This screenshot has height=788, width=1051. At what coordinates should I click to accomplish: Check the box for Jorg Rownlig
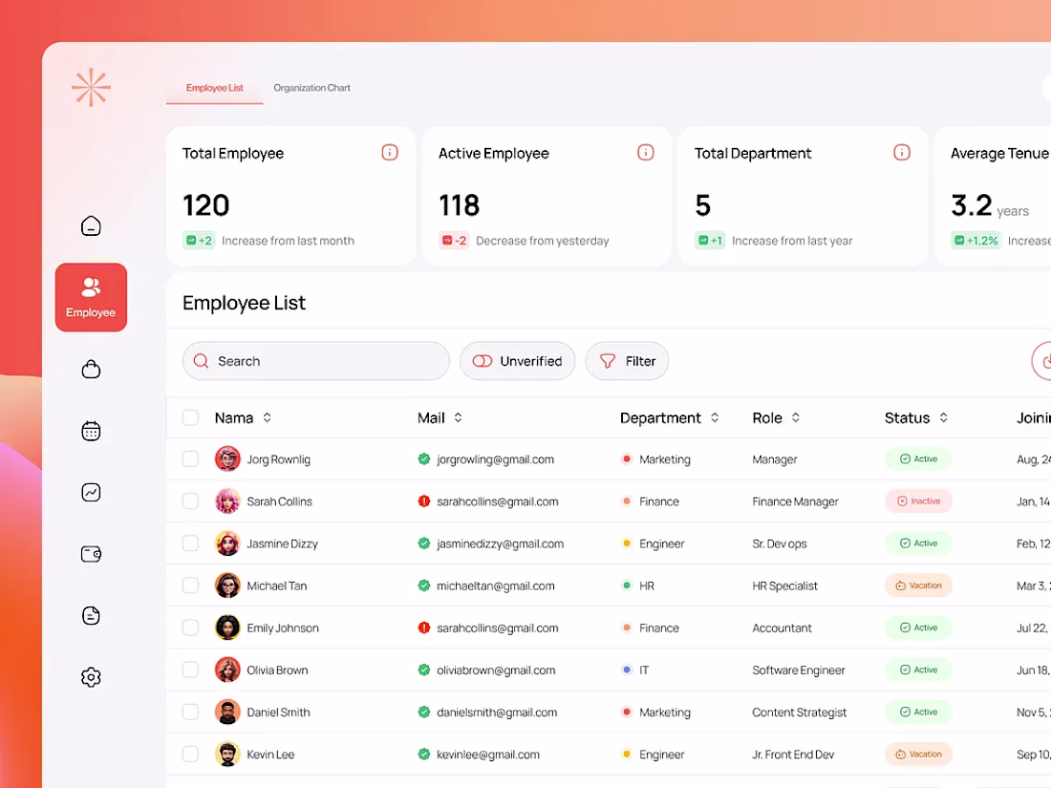190,459
